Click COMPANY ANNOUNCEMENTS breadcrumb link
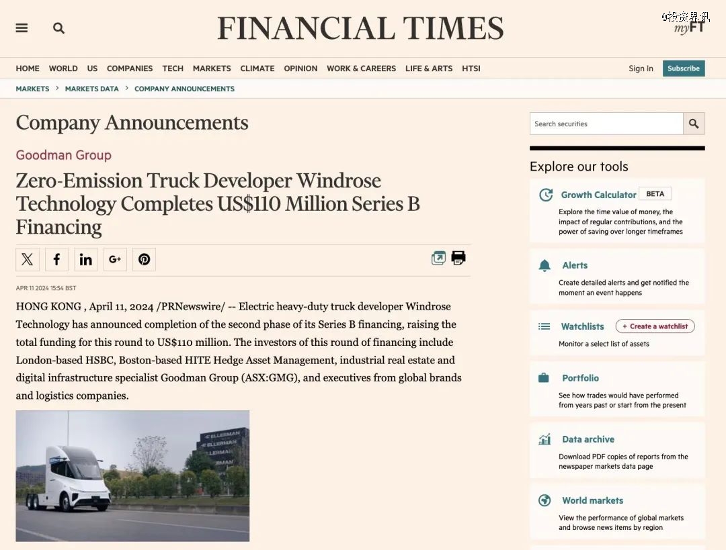The width and height of the screenshot is (726, 550). (184, 89)
